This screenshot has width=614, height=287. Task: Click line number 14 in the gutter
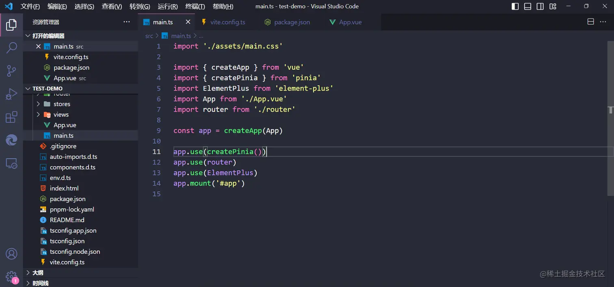(157, 183)
